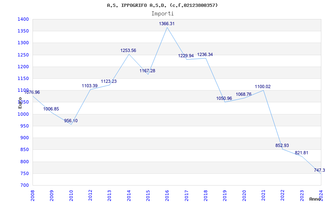Click the 2008 x-axis year label
Screen dimensions: 325x203
(32, 196)
